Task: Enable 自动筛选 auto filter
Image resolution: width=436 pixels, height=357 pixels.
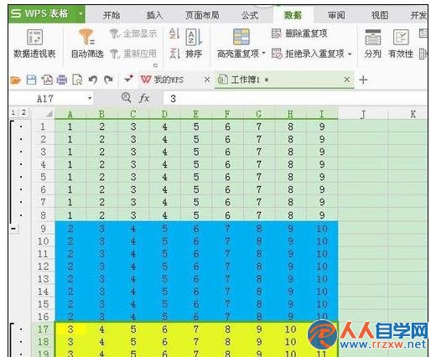Action: [87, 44]
